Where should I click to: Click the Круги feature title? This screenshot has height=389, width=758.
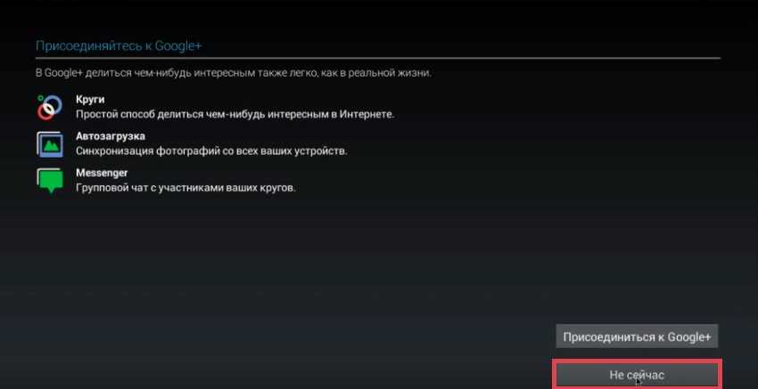click(90, 100)
